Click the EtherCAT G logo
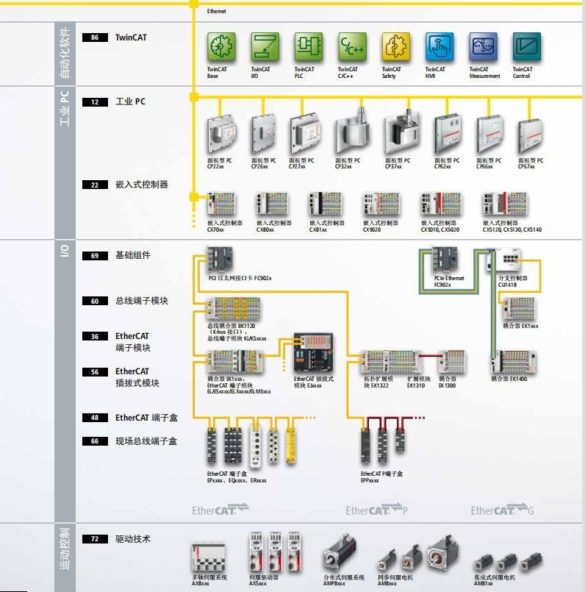Viewport: 585px width, 592px height. point(502,510)
